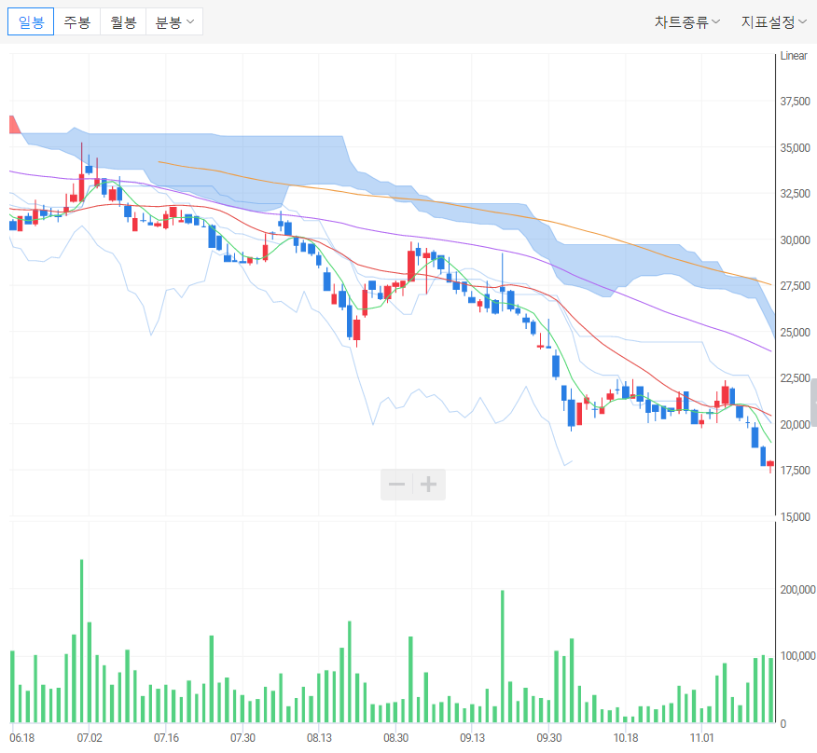Switch to the 주봉 weekly chart tab
The width and height of the screenshot is (817, 753).
[x=77, y=21]
